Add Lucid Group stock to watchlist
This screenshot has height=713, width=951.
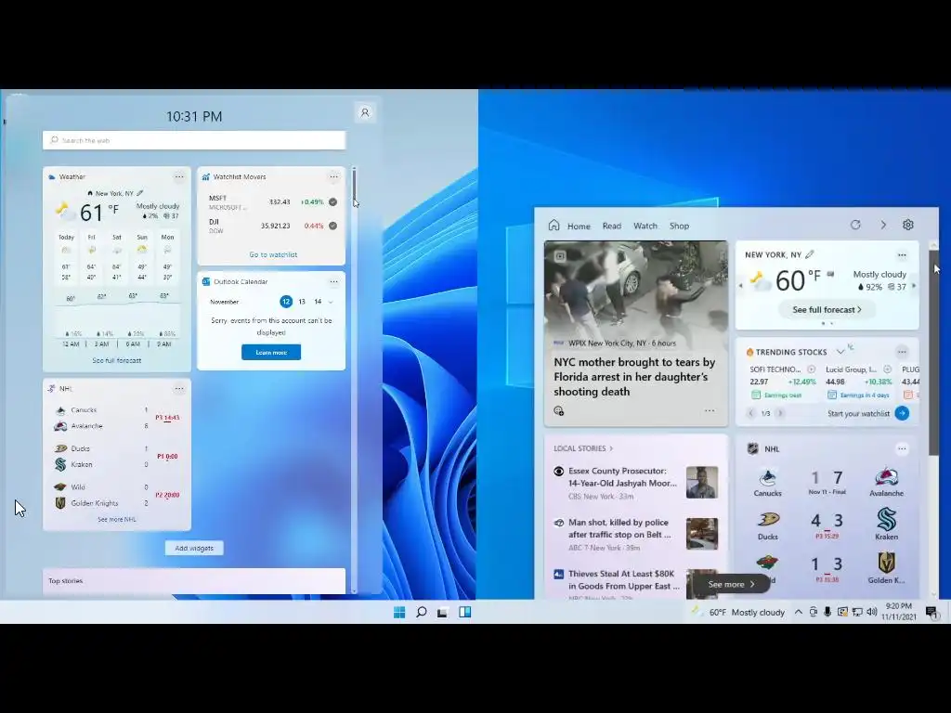pos(887,369)
